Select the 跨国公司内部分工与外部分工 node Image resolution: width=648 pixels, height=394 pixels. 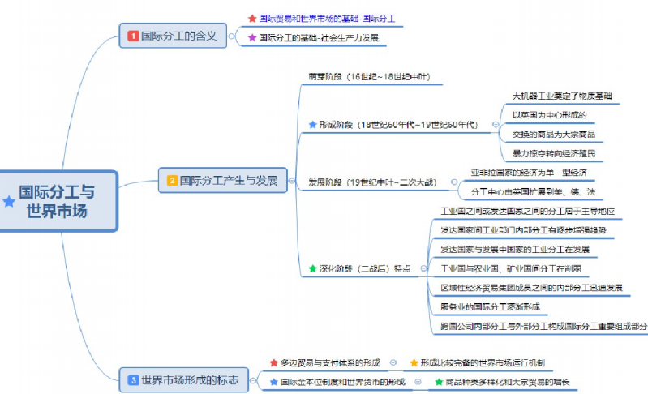click(x=543, y=326)
